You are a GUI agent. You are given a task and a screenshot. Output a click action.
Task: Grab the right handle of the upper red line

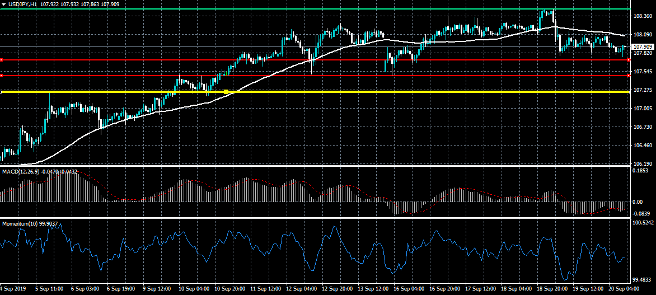click(x=629, y=60)
